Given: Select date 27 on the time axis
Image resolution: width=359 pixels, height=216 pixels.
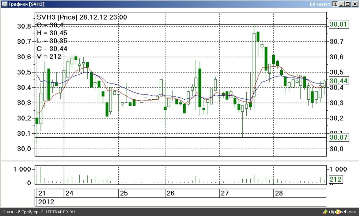Looking at the screenshot, I should [x=225, y=193].
